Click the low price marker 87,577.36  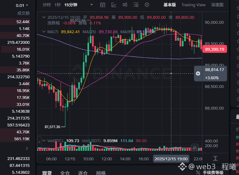point(52,127)
